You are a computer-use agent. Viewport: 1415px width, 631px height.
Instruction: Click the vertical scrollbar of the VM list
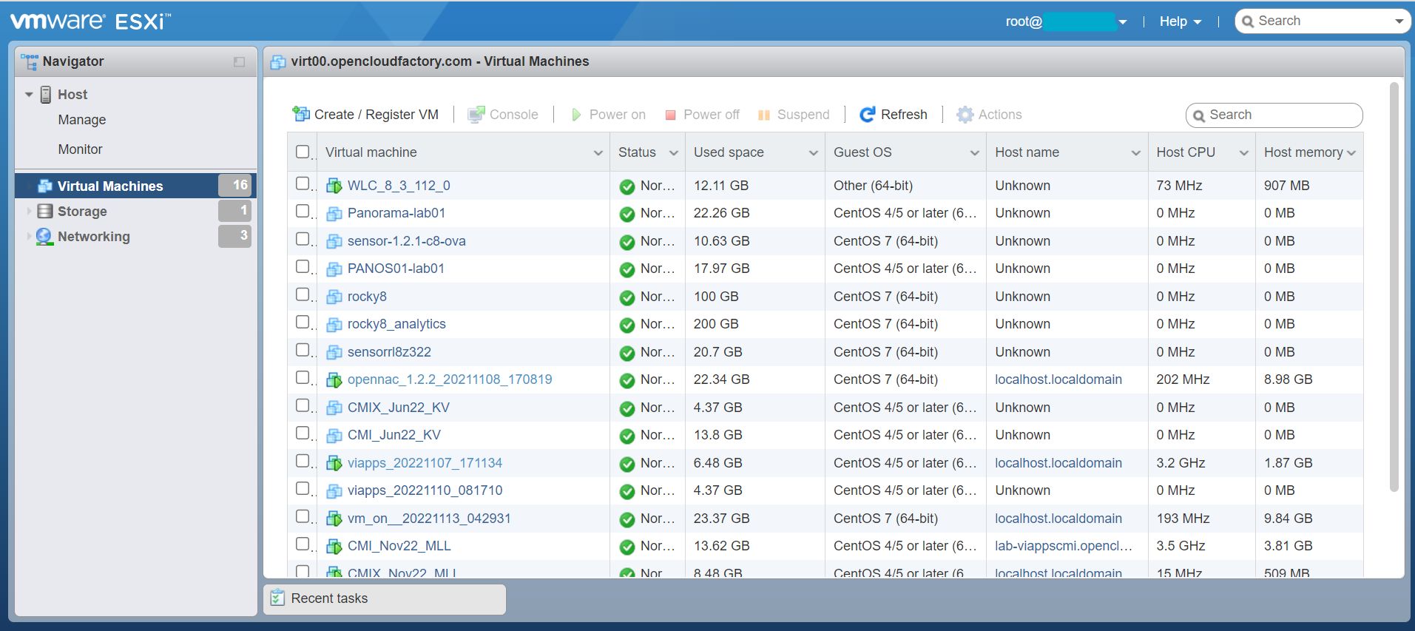[x=1394, y=287]
